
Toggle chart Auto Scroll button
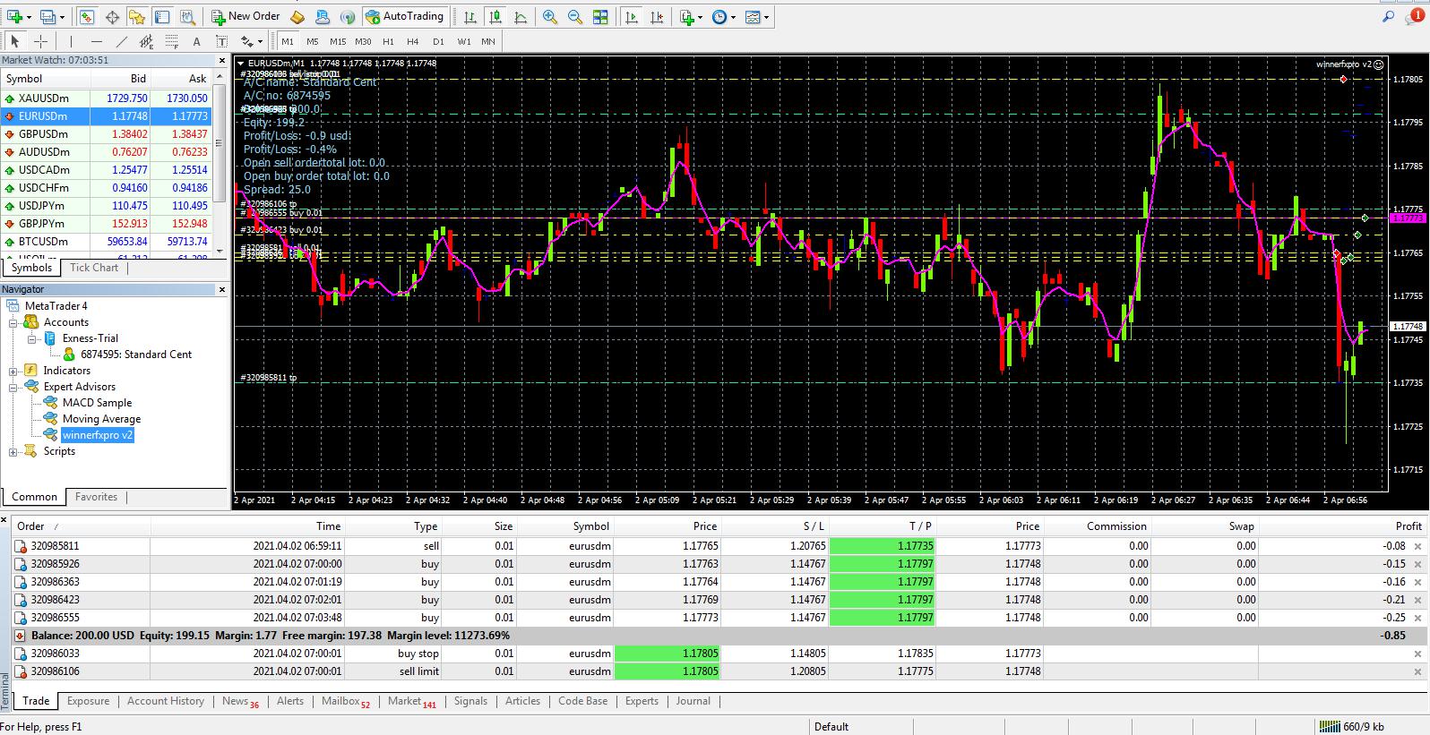pos(633,17)
